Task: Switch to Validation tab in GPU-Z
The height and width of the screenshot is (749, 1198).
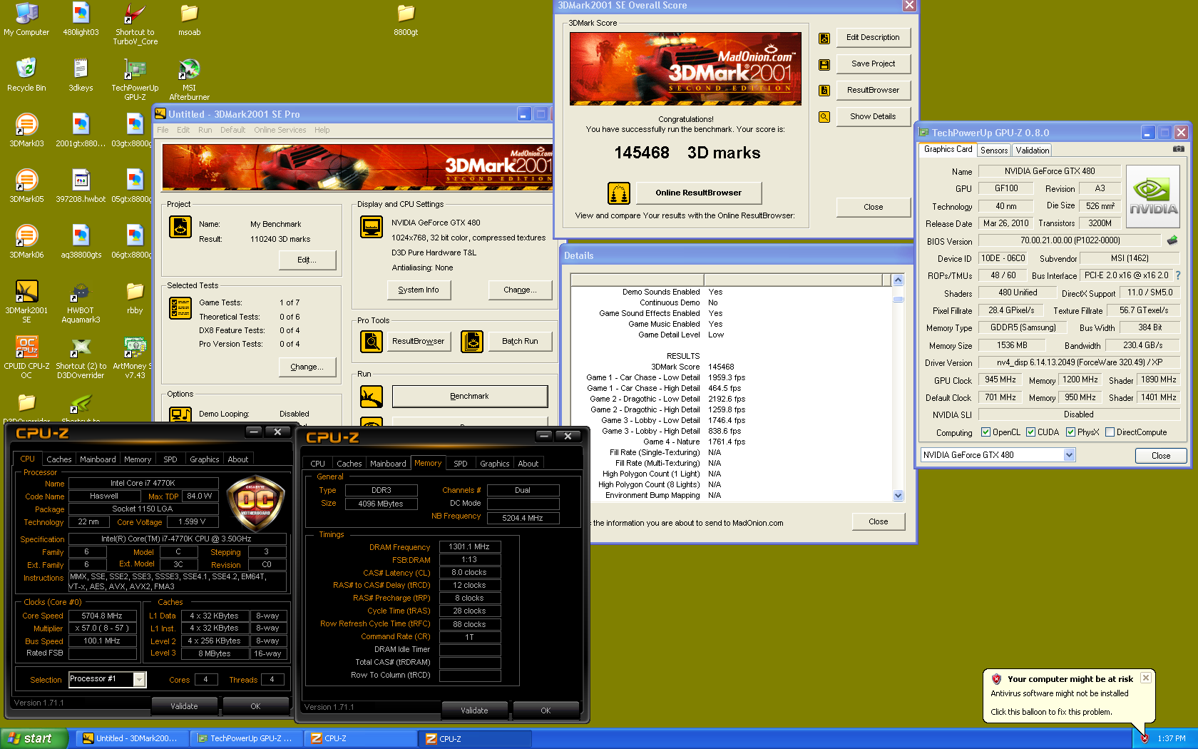Action: tap(1032, 151)
